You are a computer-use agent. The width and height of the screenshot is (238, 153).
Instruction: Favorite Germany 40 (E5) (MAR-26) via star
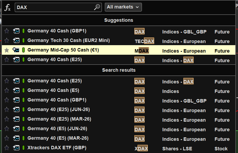[7, 138]
